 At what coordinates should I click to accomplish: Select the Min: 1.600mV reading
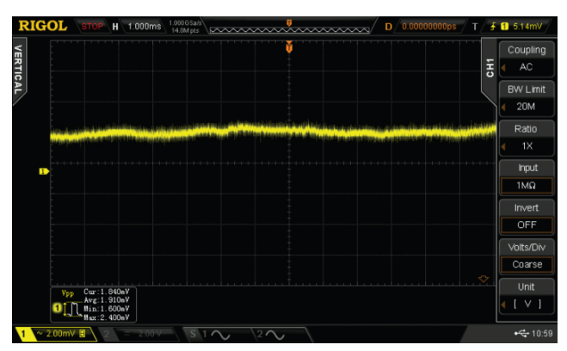pos(107,309)
